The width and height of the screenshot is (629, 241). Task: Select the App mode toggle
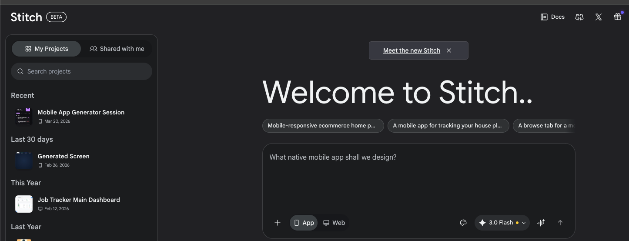click(x=304, y=223)
